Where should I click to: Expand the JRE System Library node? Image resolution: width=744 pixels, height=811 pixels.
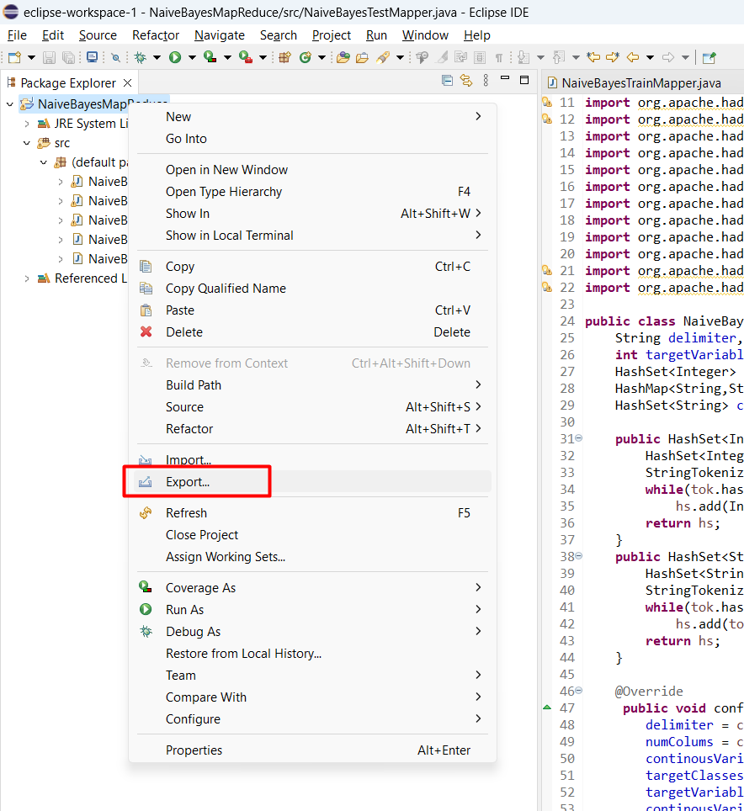[27, 124]
